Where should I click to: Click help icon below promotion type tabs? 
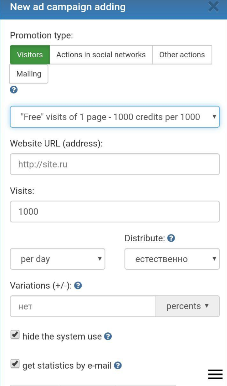(14, 90)
